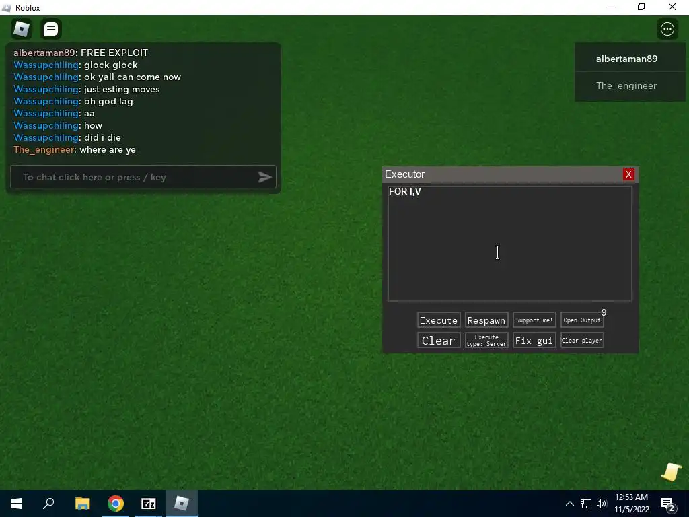Open the notification center icon
689x517 pixels.
(x=668, y=504)
